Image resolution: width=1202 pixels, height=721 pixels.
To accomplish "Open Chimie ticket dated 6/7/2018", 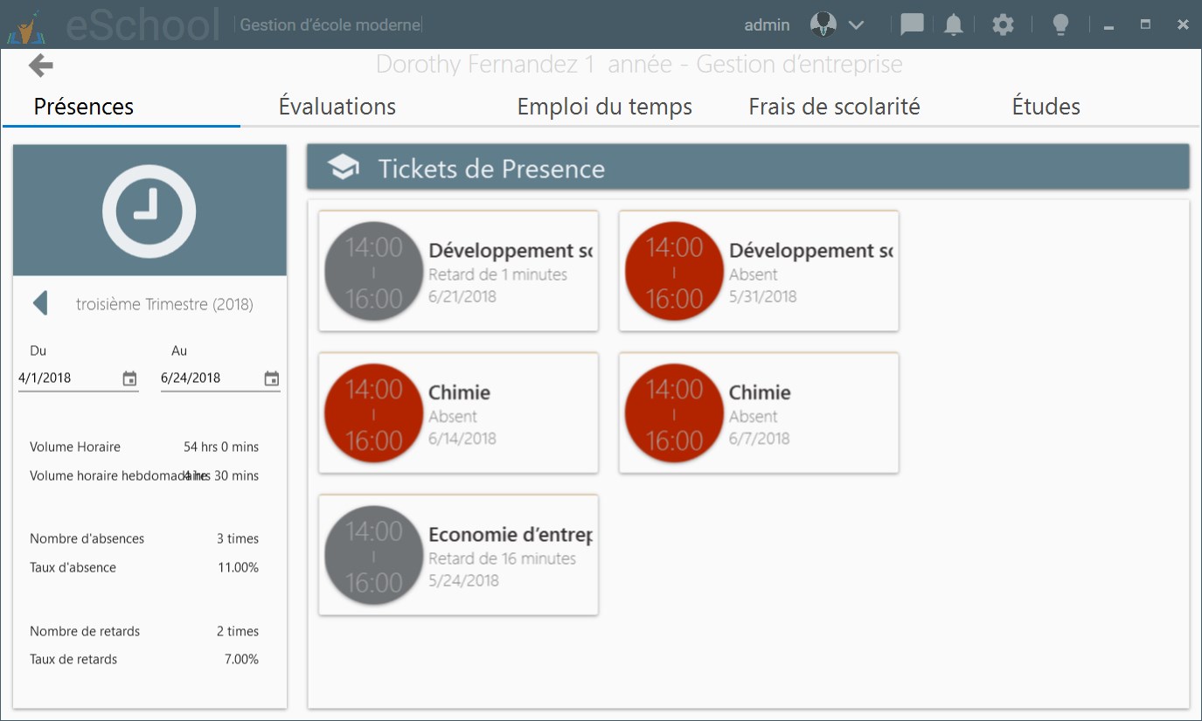I will pyautogui.click(x=759, y=412).
